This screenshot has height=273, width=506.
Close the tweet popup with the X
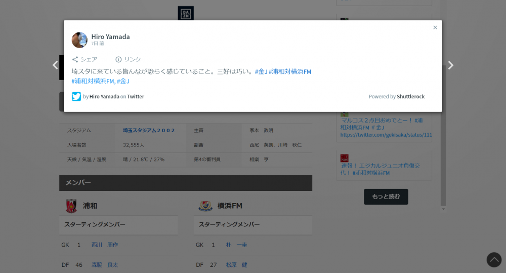coord(435,28)
